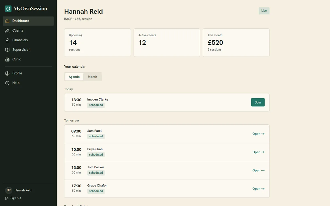The height and width of the screenshot is (206, 330).
Task: Click scheduled badge under Imogen Clarke
Action: point(96,105)
